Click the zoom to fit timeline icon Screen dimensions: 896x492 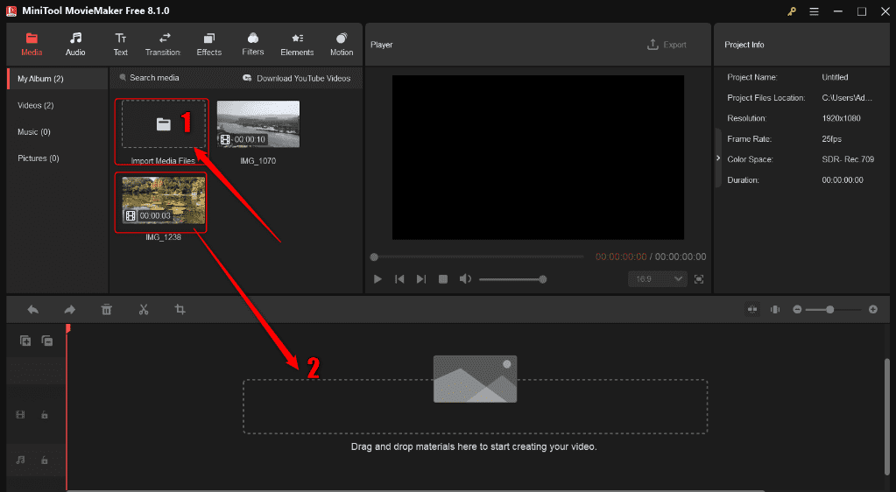tap(775, 309)
